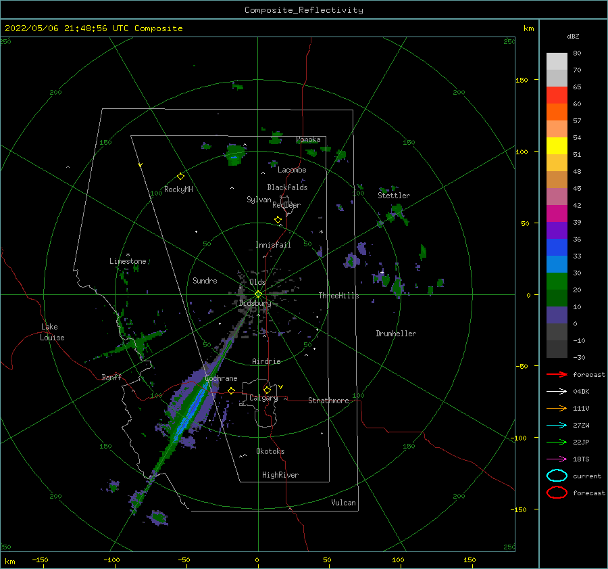Click the Lake Louise label

pyautogui.click(x=52, y=332)
